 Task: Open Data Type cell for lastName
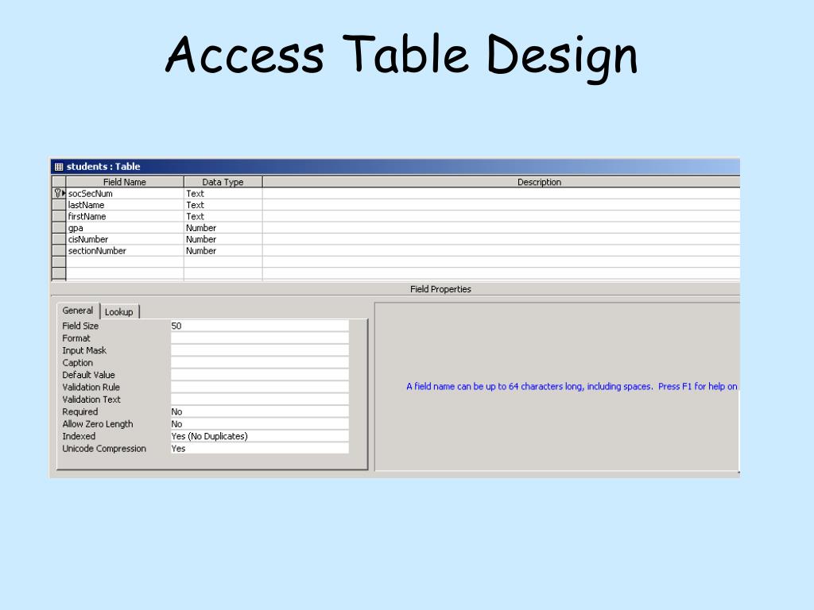click(223, 205)
